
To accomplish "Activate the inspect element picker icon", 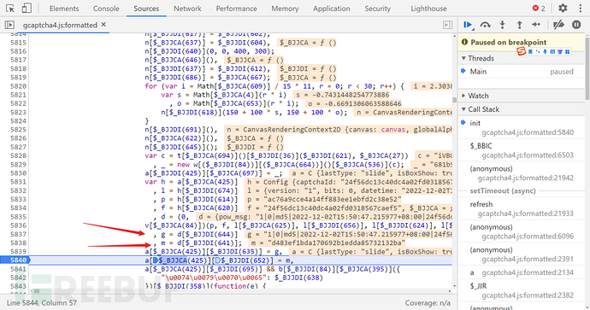I will point(10,9).
